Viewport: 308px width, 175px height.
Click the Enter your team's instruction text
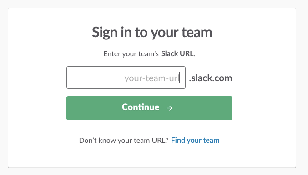[131, 54]
